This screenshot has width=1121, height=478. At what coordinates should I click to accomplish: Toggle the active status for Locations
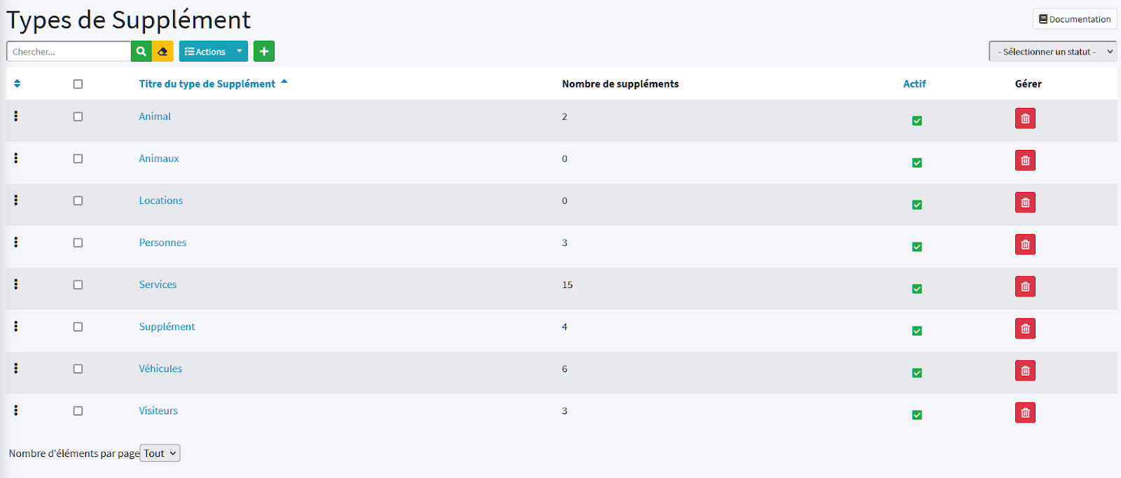pos(916,205)
